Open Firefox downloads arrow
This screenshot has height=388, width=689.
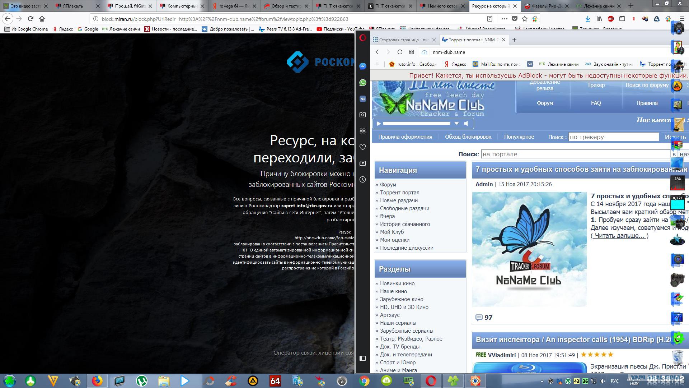[x=588, y=19]
